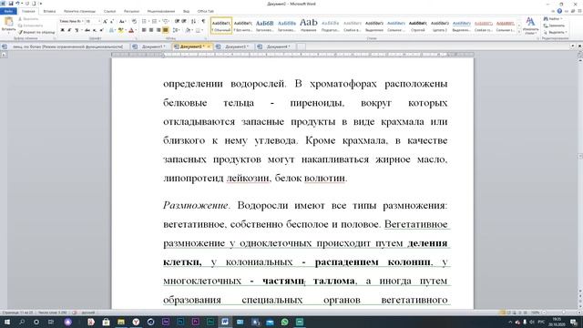This screenshot has height=328, width=583.
Task: Undo the last action in Quick Access toolbar
Action: [x=17, y=4]
